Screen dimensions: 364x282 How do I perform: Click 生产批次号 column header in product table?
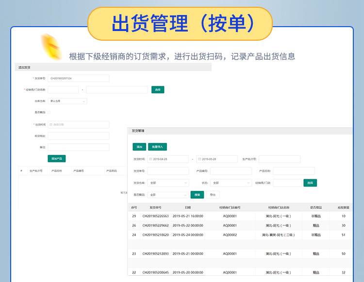[36, 171]
